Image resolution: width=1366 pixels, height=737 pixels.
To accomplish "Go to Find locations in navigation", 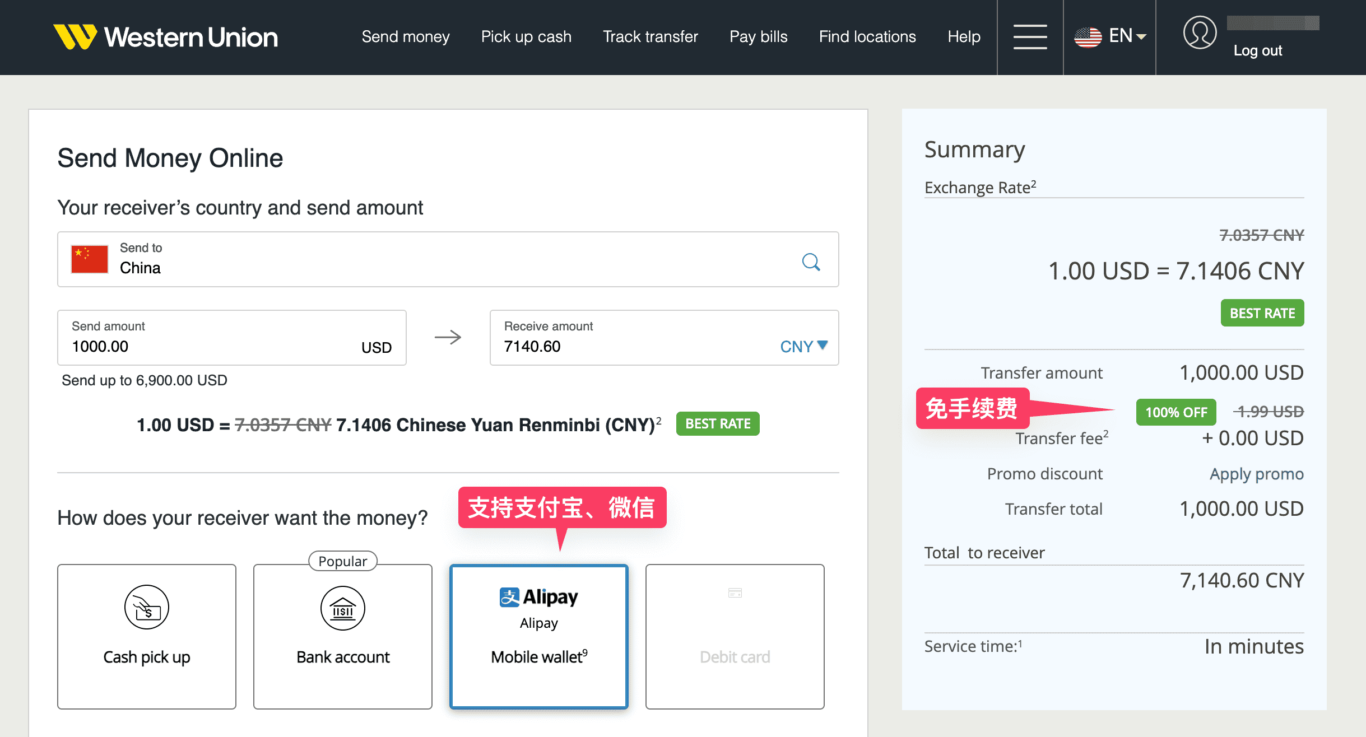I will coord(867,37).
